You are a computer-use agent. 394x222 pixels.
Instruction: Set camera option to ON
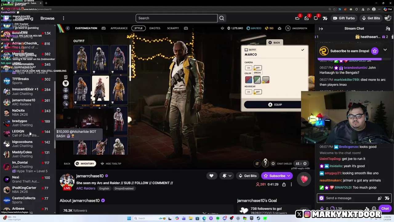click(249, 68)
